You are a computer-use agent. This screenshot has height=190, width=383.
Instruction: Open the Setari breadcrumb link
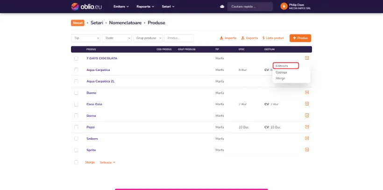[97, 23]
